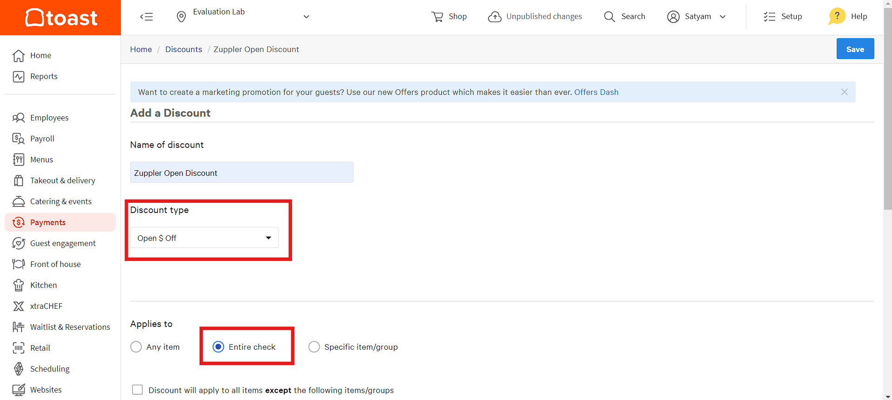Select the Specific item/group radio button

314,347
